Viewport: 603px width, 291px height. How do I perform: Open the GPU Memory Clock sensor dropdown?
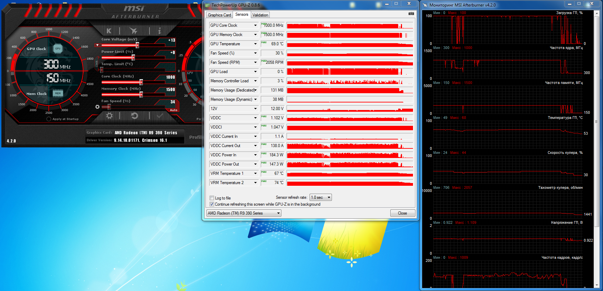(255, 35)
